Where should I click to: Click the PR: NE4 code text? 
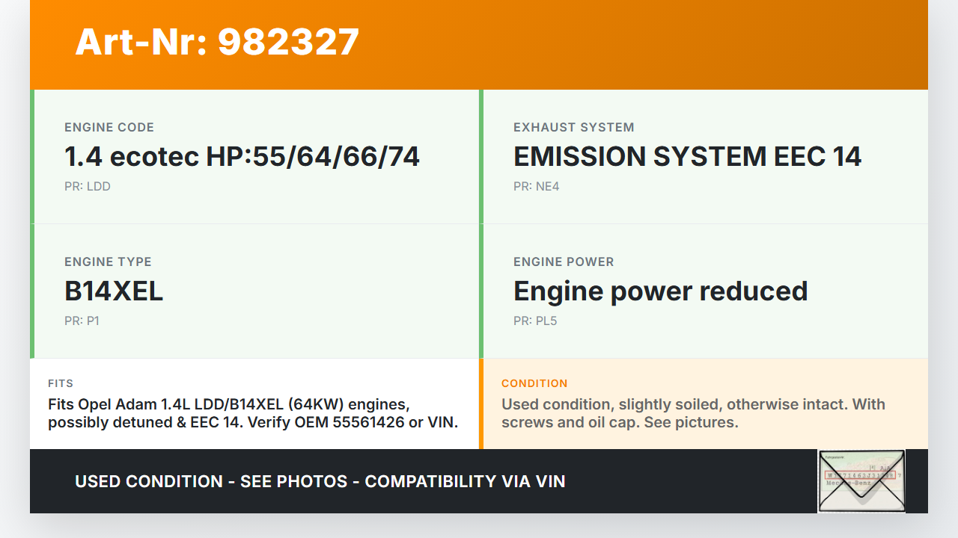[536, 187]
